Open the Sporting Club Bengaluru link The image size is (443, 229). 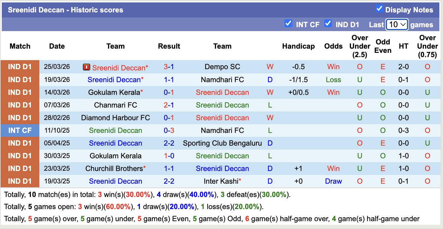(x=223, y=143)
